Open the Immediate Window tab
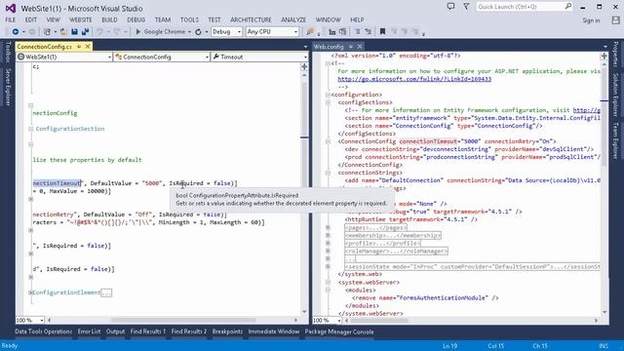This screenshot has width=624, height=351. pyautogui.click(x=274, y=331)
